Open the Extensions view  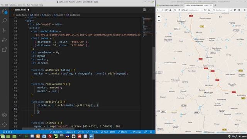[4, 49]
